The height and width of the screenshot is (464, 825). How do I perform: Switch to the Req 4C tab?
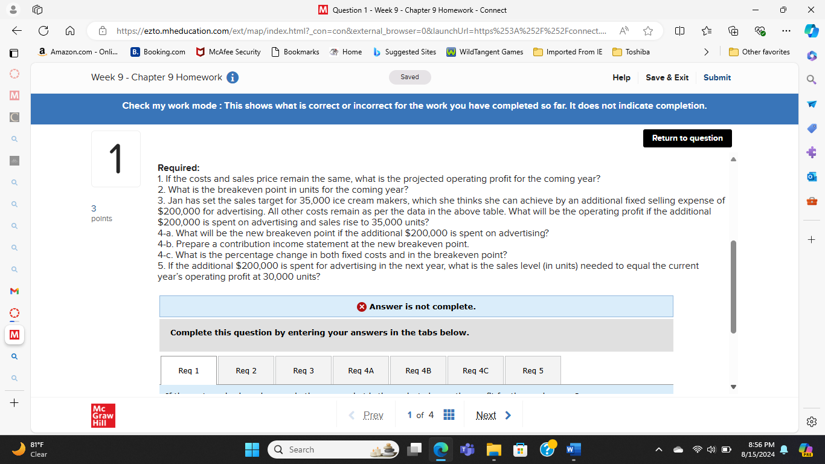click(475, 370)
